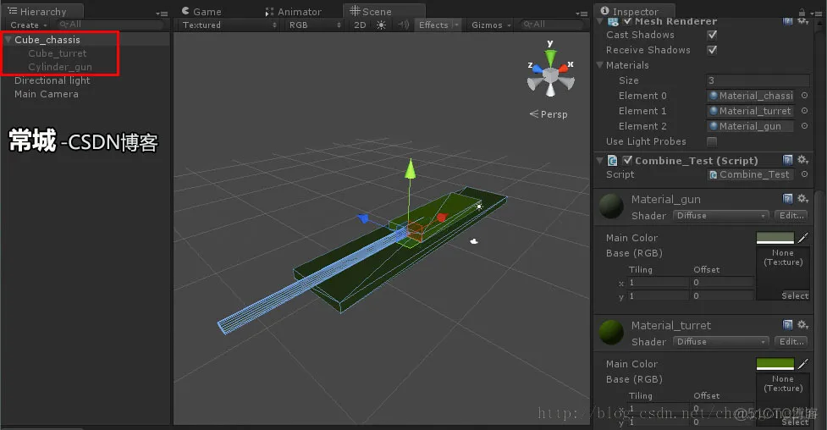The height and width of the screenshot is (430, 827).
Task: Collapse Cube_chassis tree arrow
Action: (x=8, y=40)
